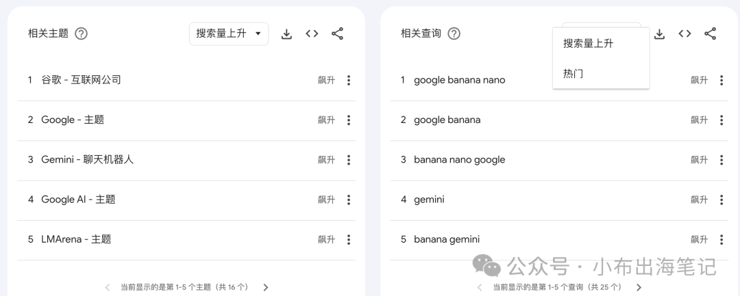Go to next page of related topics

[266, 287]
